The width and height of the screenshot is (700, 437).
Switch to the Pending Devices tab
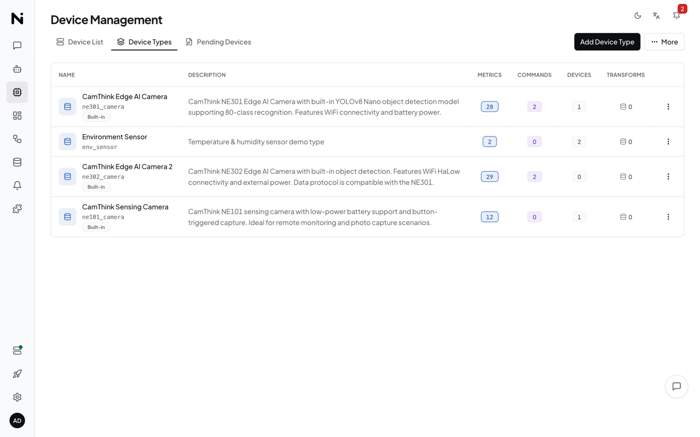coord(218,42)
